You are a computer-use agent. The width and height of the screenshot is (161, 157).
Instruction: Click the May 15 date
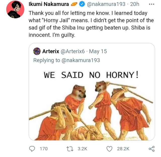coord(98,51)
